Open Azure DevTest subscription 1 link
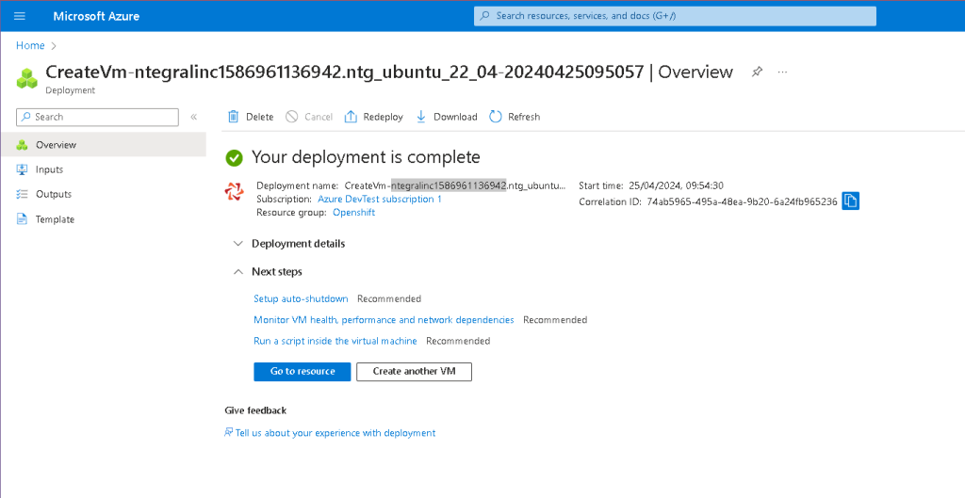This screenshot has height=498, width=965. click(379, 200)
